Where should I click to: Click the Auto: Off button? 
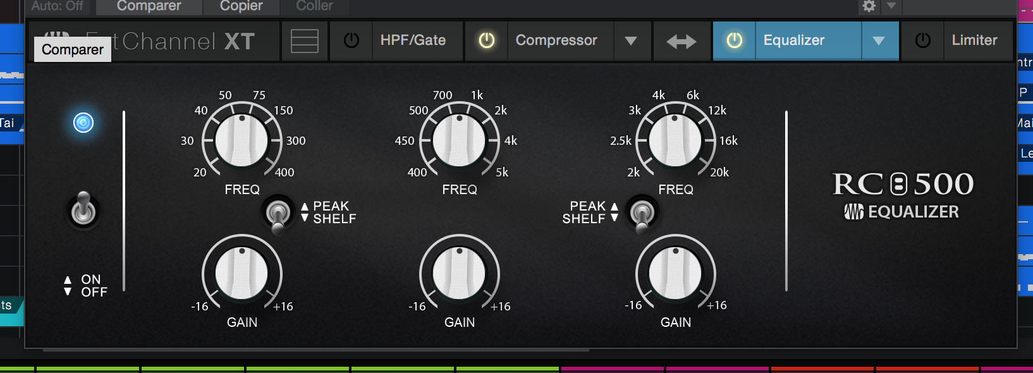58,6
